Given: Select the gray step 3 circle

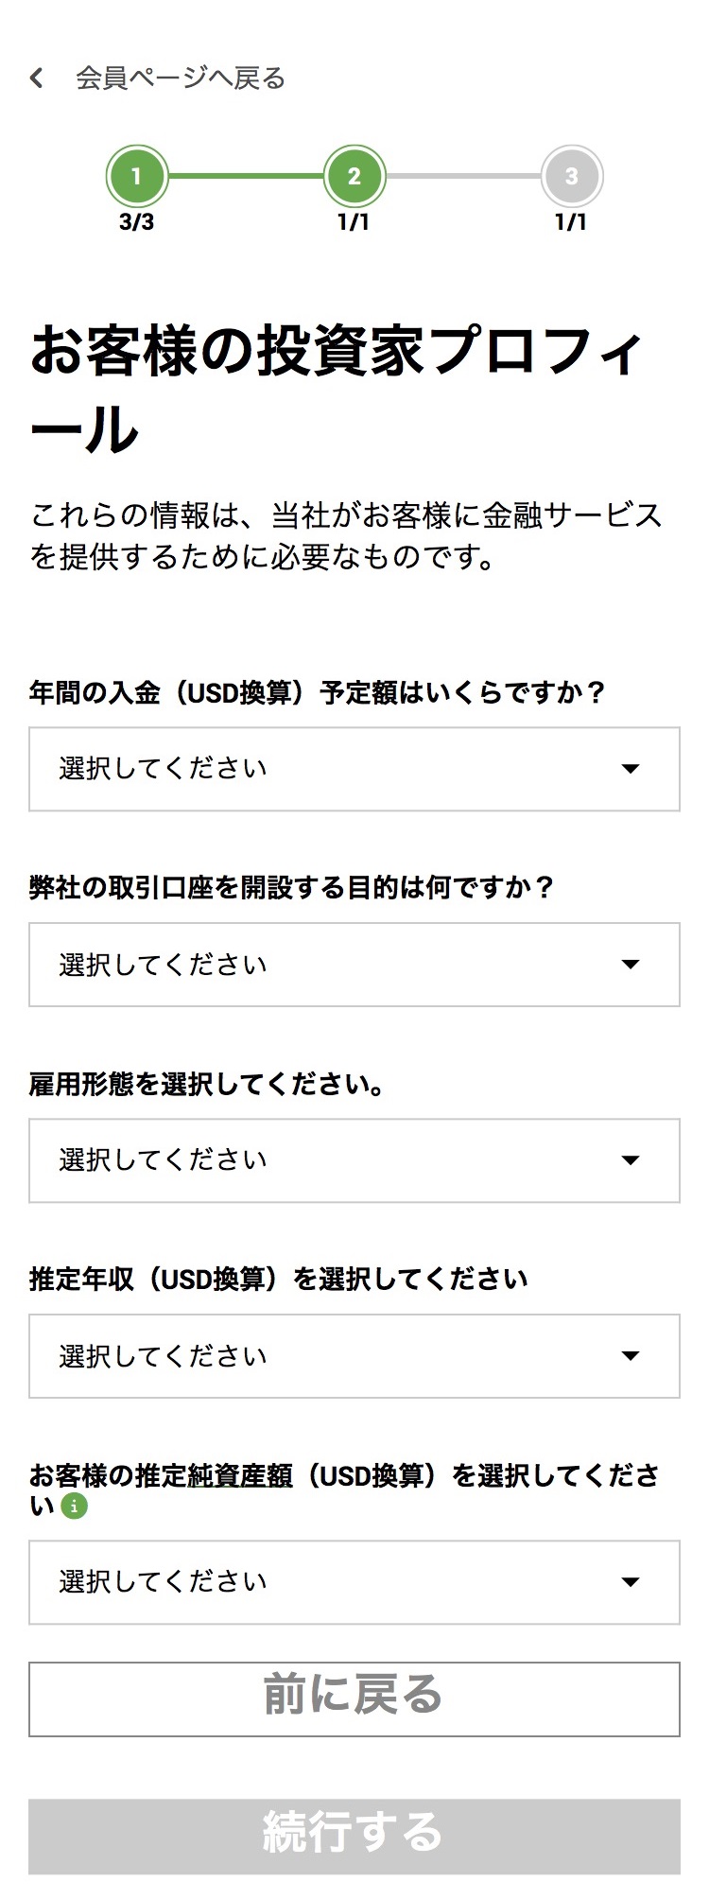Looking at the screenshot, I should (571, 176).
